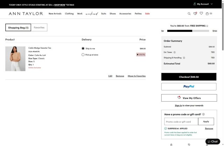Move item to Favorites

tap(136, 76)
